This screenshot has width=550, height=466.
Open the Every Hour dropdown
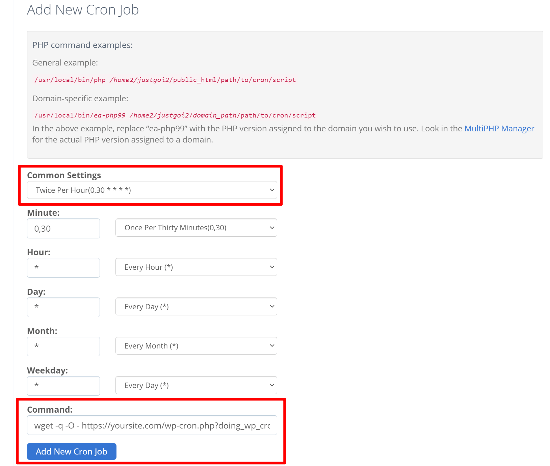pos(196,267)
